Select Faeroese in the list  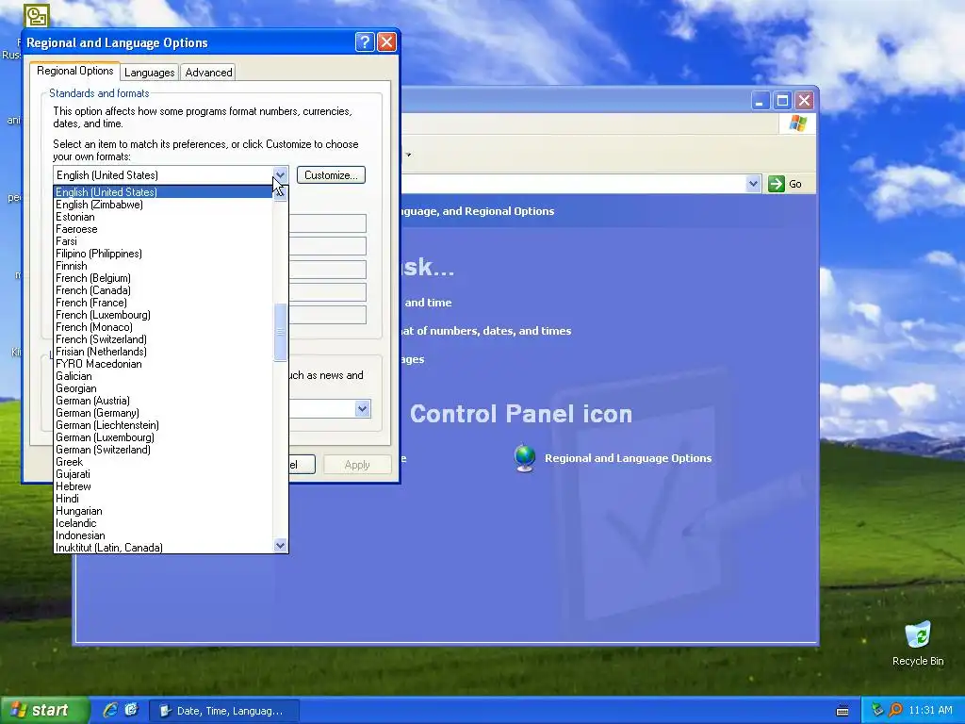[x=163, y=229]
